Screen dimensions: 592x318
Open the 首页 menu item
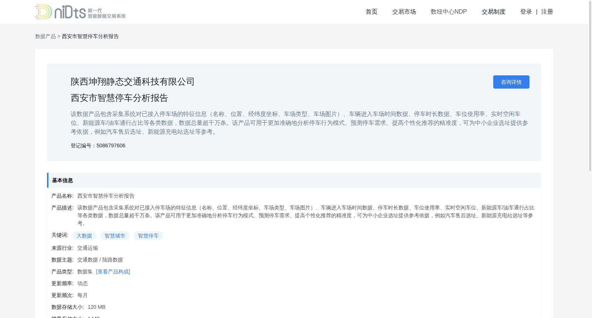[371, 12]
